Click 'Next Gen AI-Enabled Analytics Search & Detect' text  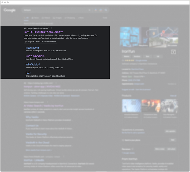point(44,59)
